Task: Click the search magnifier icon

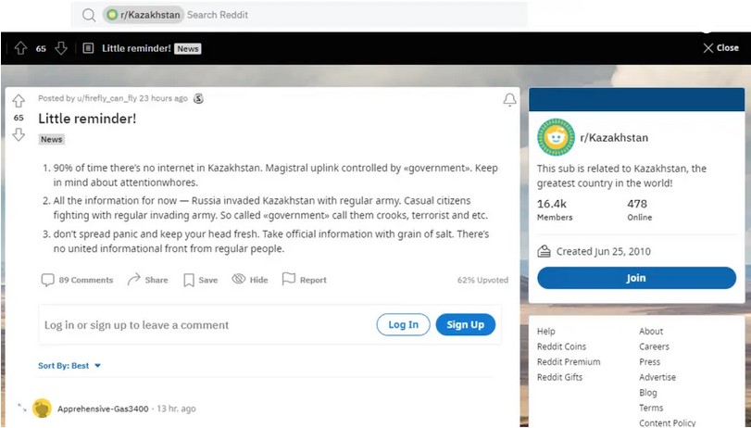Action: [x=89, y=15]
